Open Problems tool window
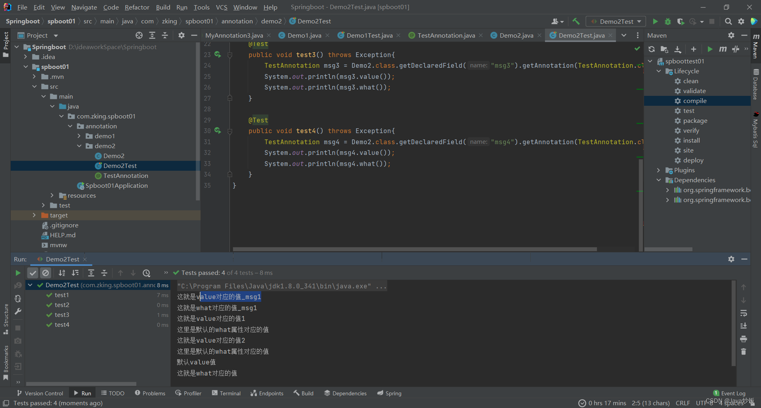Screen dimensions: 761x408 150,393
